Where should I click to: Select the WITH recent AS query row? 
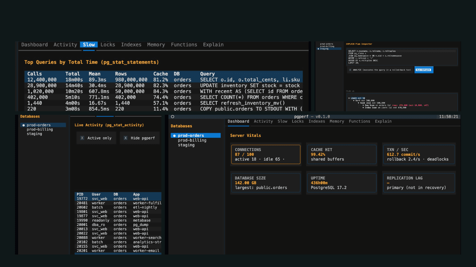click(163, 91)
